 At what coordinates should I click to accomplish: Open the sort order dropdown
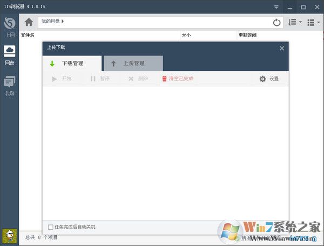[295, 22]
